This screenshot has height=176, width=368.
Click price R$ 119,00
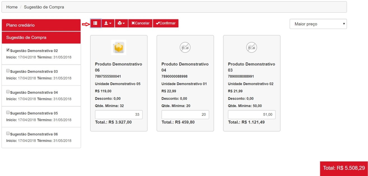click(103, 91)
